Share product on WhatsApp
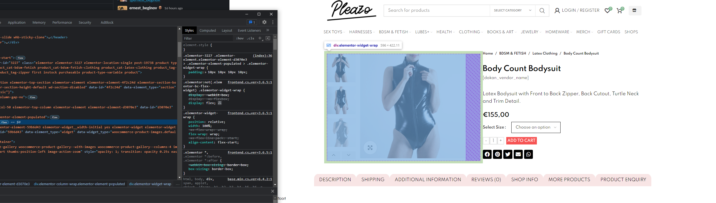Viewport: 716px width, 203px height. (528, 154)
